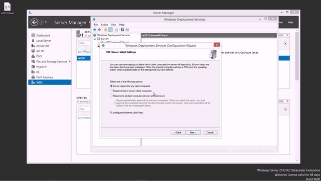Click the Show/Hide Action Pane toolbar icon
321x181 pixels.
pos(127,30)
